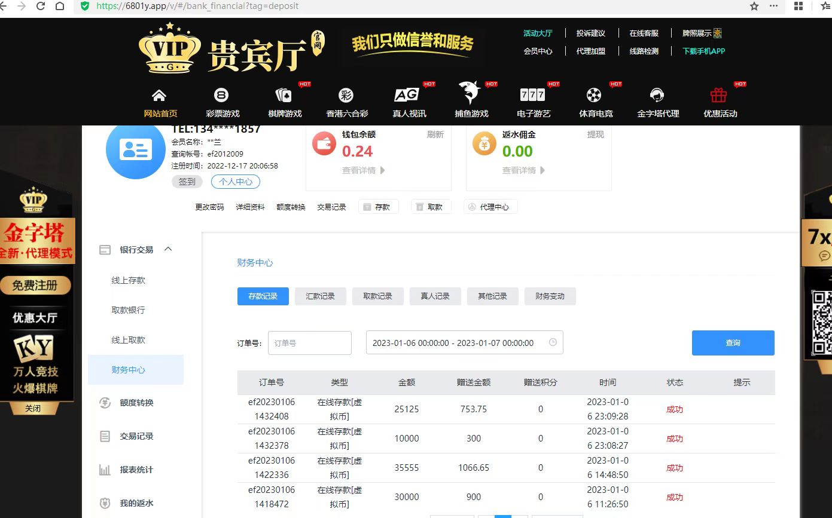Click the shark icon for 捕鱼游戏
832x518 pixels.
(470, 94)
